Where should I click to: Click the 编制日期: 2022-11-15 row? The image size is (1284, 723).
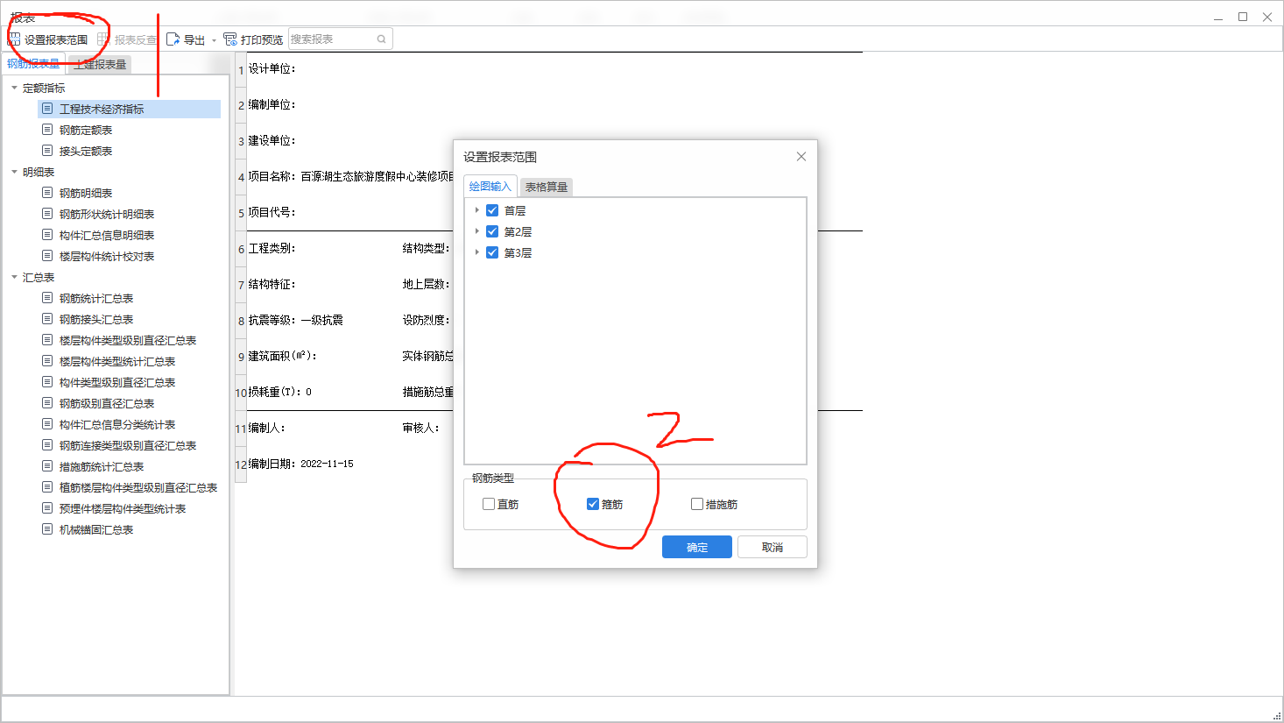click(x=300, y=464)
